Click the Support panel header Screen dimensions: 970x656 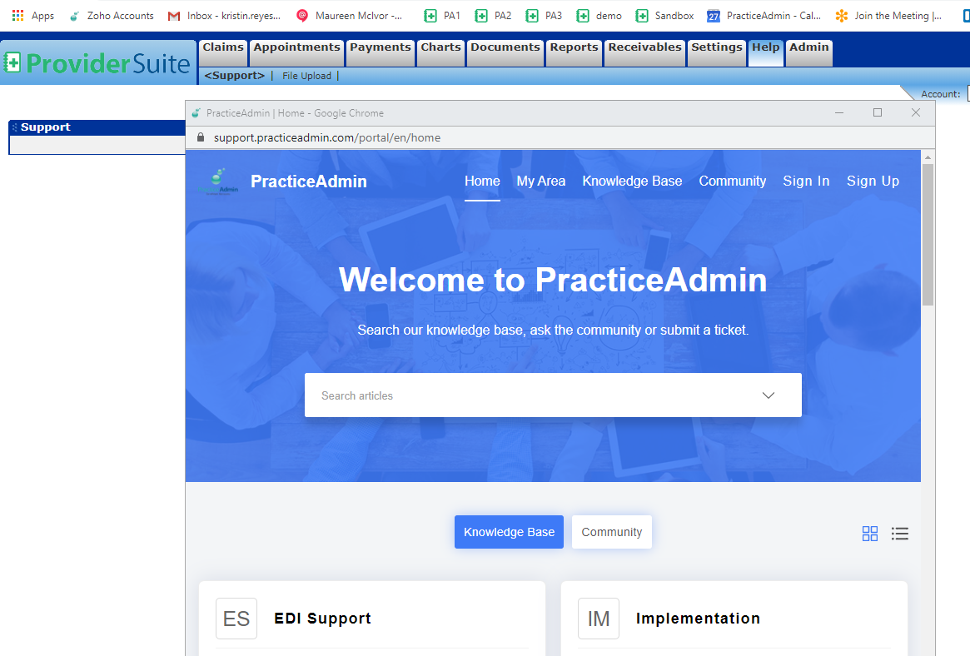point(97,127)
